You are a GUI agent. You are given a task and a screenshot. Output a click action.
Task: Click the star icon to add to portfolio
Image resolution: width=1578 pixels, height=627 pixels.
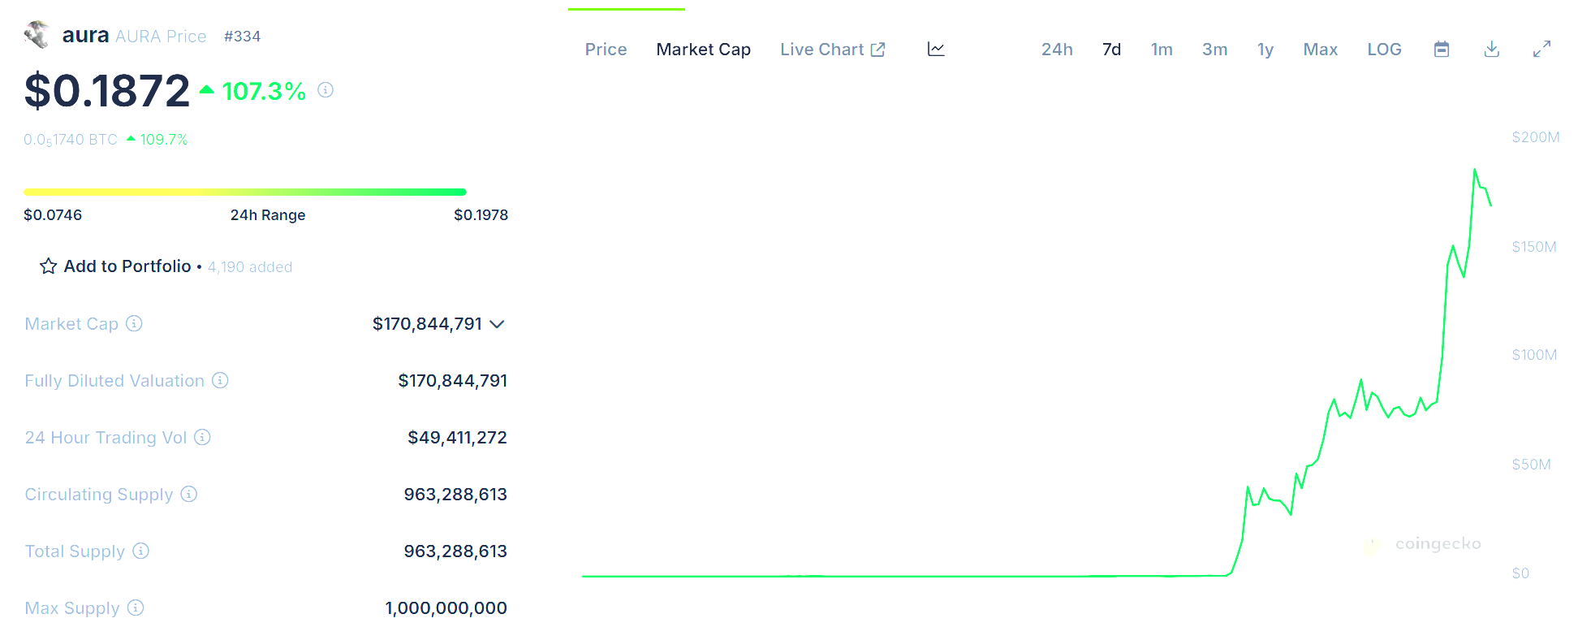(49, 266)
